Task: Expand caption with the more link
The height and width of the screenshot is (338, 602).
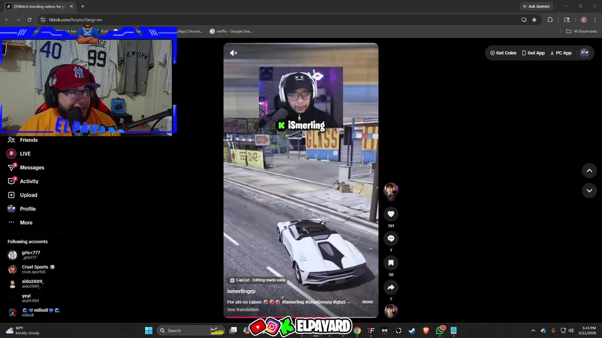Action: click(367, 302)
